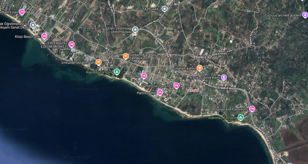
Task: Select the Eren Zeytinyağı Üretim Tesisi marker
Action: tap(135, 30)
